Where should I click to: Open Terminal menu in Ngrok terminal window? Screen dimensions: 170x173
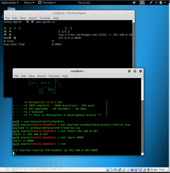pyautogui.click(x=45, y=18)
